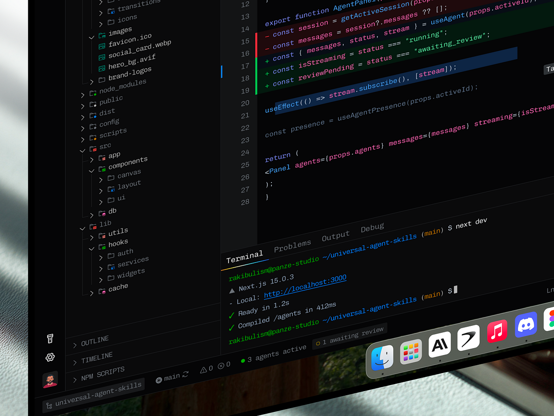Open Launchpad from the dock

410,351
